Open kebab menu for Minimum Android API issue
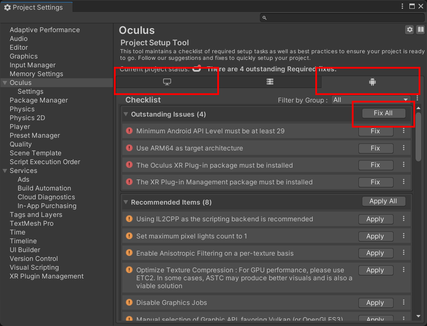This screenshot has width=427, height=326. pos(404,131)
